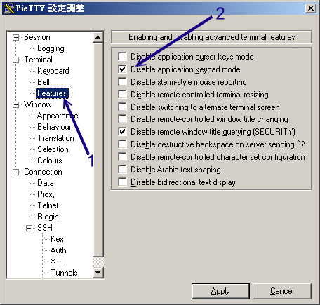The width and height of the screenshot is (320, 305).
Task: Open X11 settings under SSH
Action: [57, 262]
